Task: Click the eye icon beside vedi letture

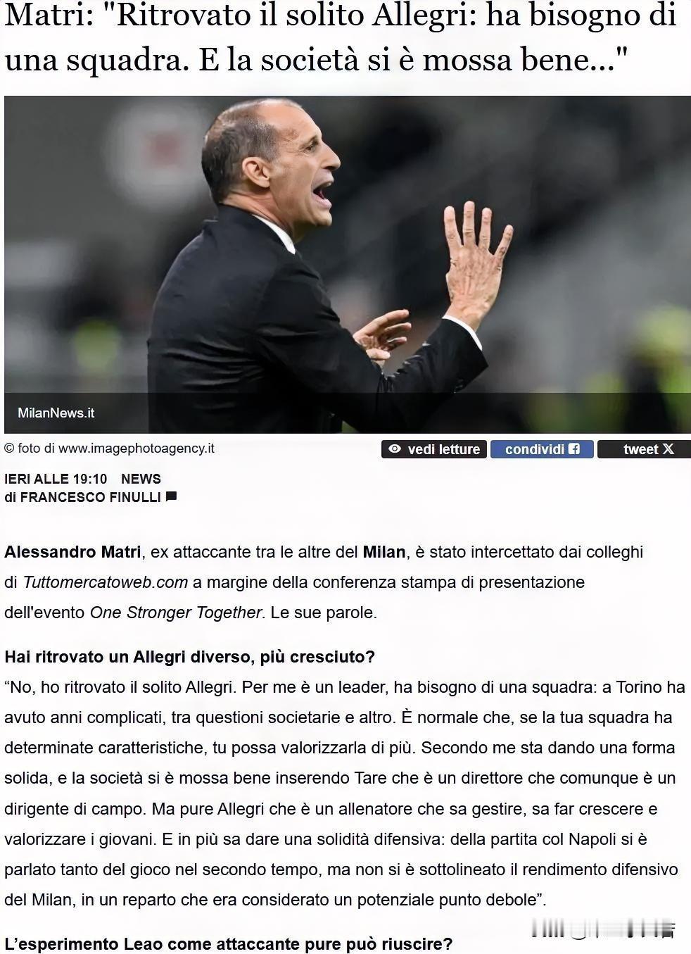Action: pyautogui.click(x=395, y=449)
